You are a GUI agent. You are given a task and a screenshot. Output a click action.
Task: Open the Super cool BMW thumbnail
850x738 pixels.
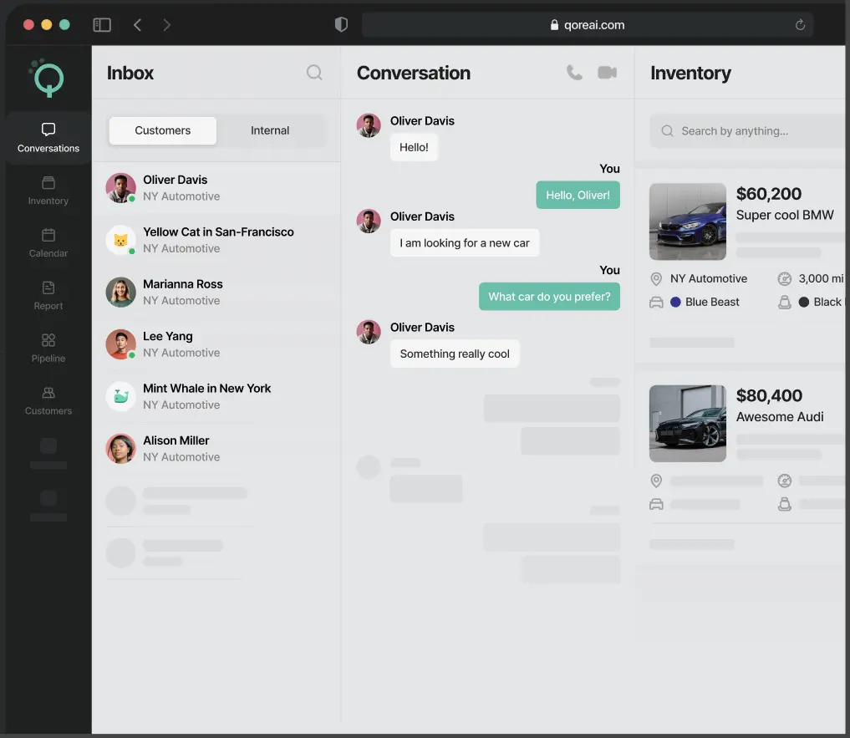click(x=688, y=221)
